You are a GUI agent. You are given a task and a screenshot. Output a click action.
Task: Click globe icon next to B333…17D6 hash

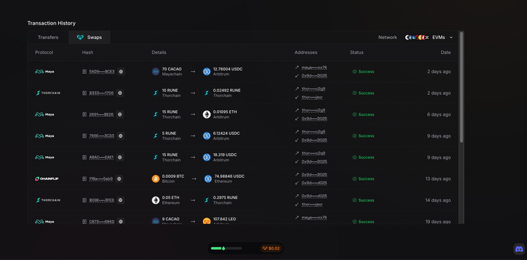[120, 93]
